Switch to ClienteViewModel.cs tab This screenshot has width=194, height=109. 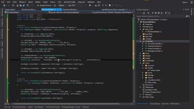[x=70, y=9]
